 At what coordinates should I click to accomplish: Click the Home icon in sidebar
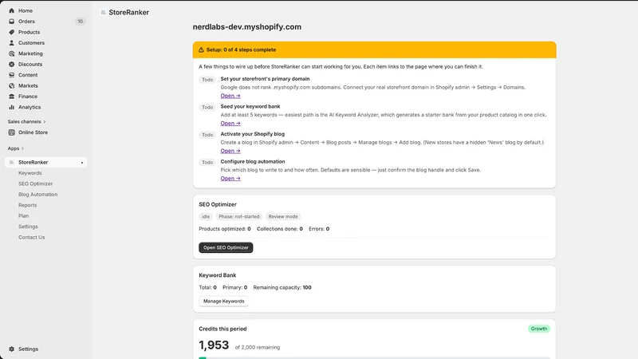click(x=11, y=10)
